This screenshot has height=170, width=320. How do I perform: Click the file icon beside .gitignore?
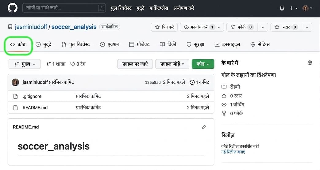click(x=16, y=96)
